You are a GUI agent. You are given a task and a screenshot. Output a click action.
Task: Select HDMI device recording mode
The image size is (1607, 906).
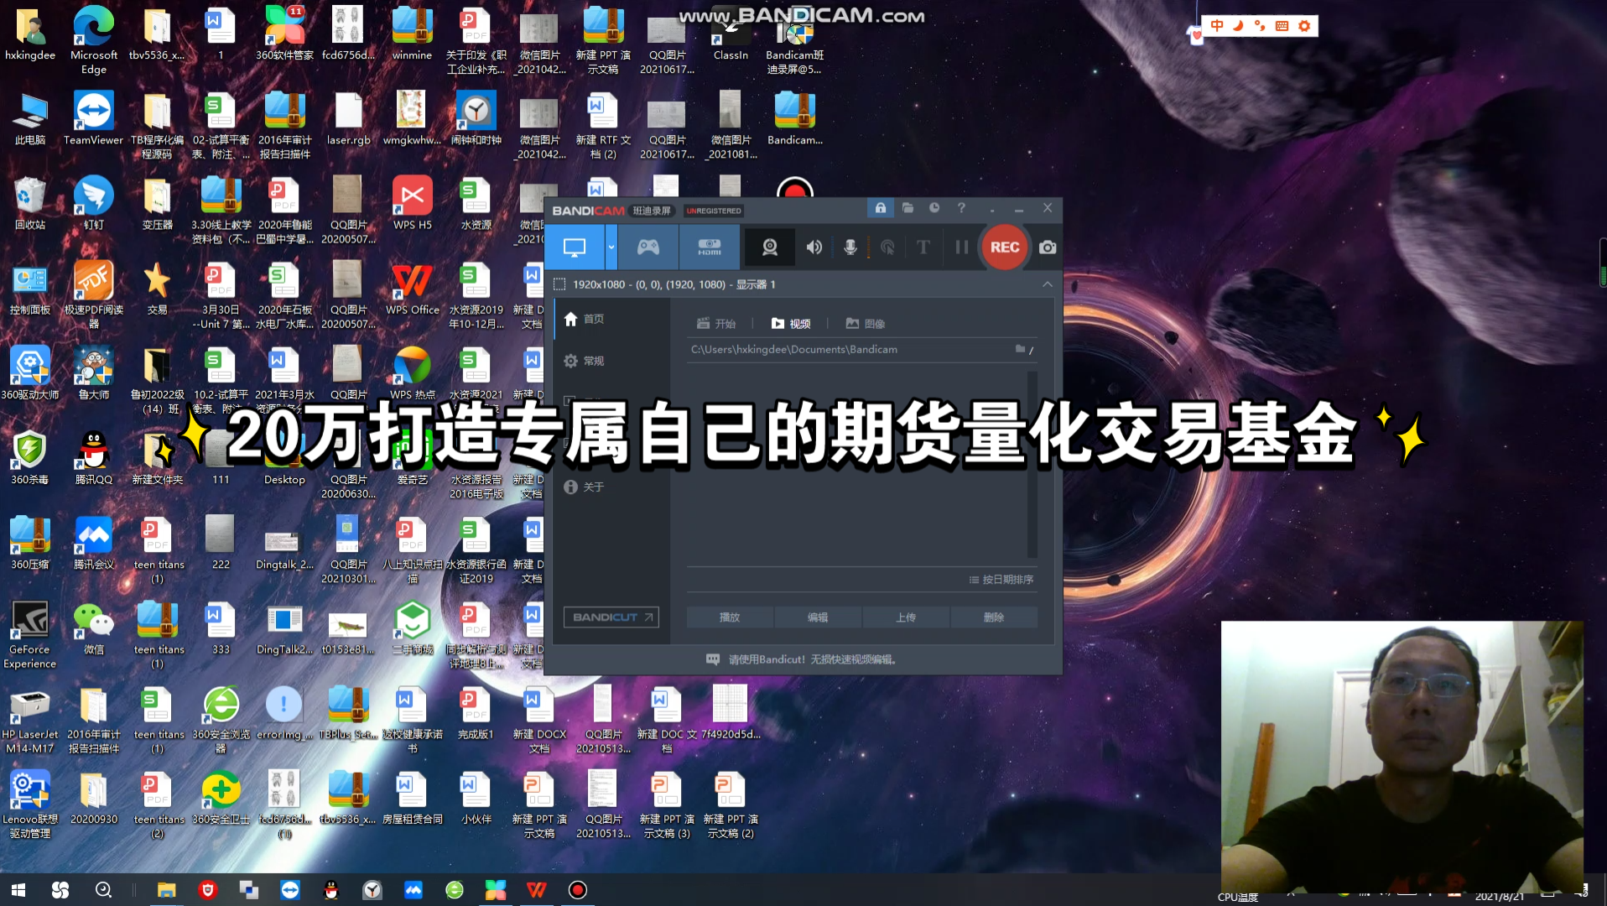(x=710, y=247)
